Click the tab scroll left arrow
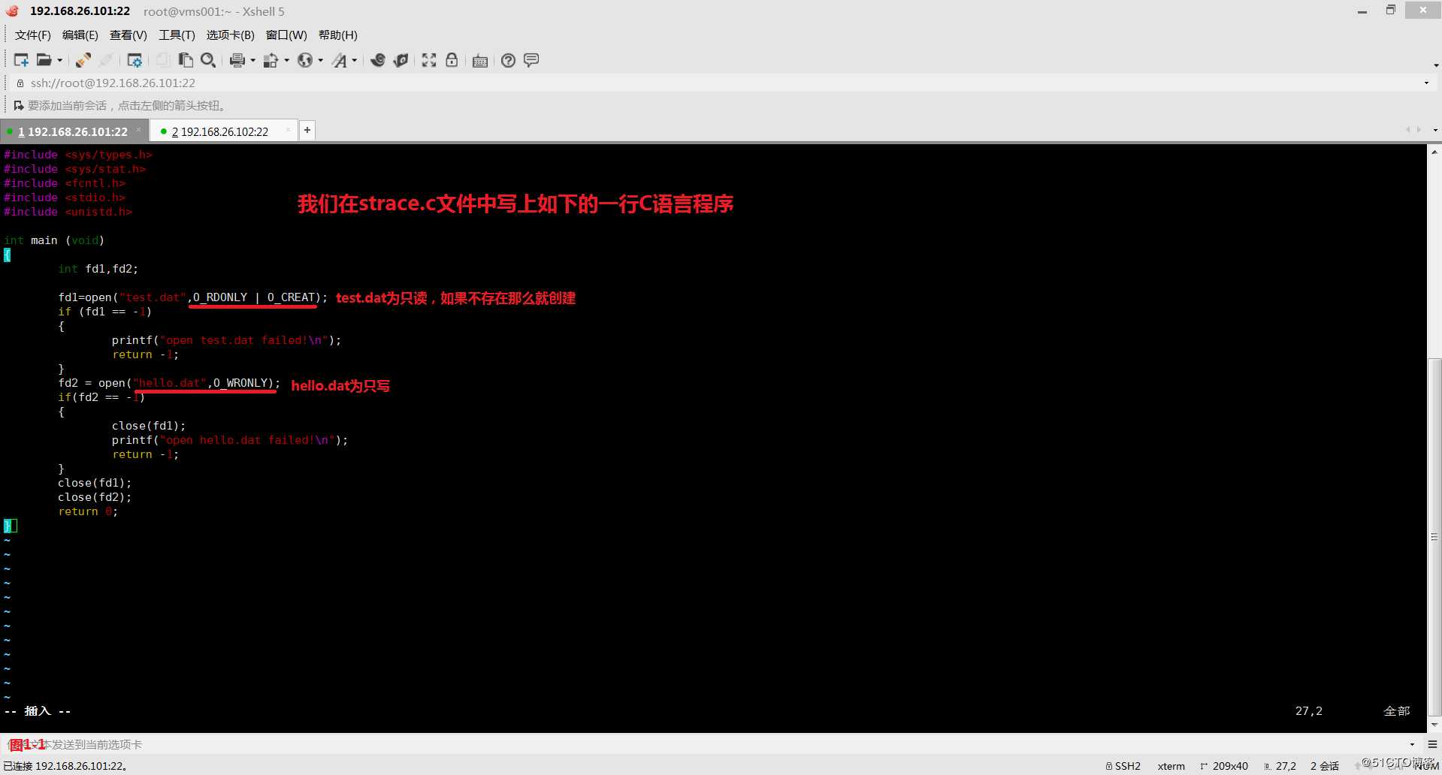Screen dimensions: 1442x775 1407,130
